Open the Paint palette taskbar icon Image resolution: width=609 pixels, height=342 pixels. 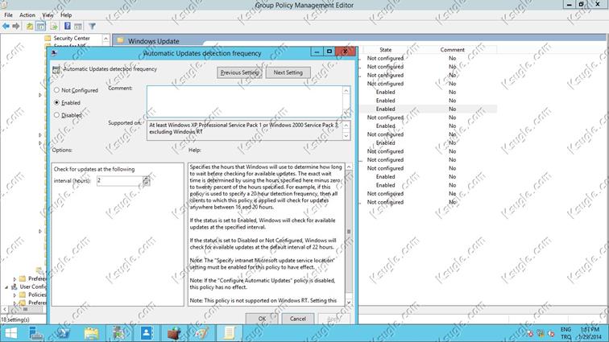(201, 333)
